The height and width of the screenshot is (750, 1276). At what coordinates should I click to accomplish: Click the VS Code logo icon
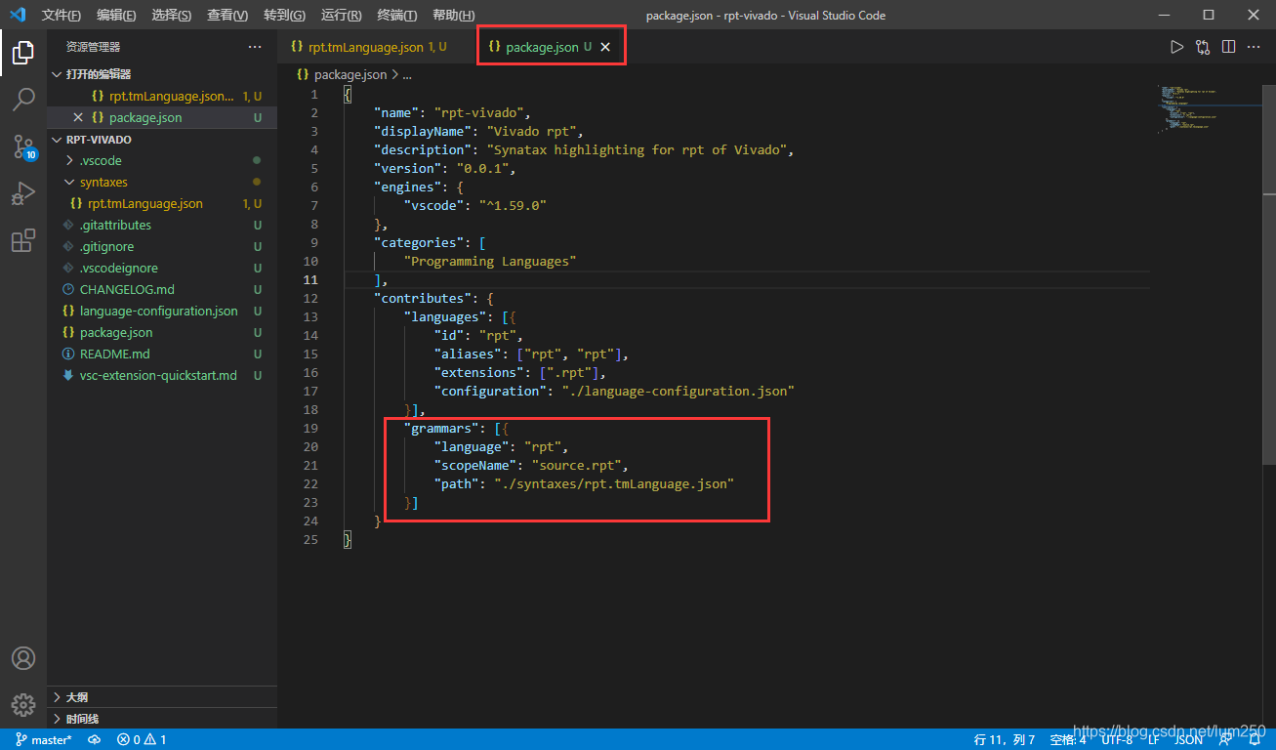pyautogui.click(x=17, y=15)
